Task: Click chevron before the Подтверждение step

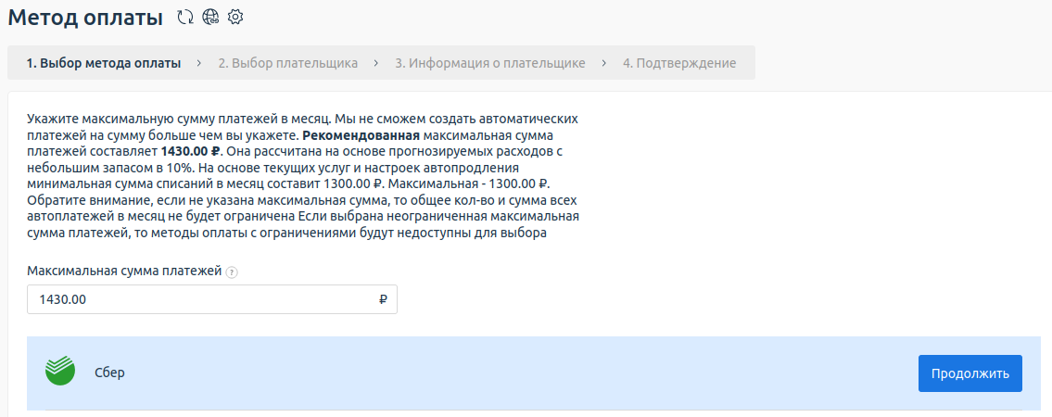Action: pyautogui.click(x=603, y=63)
